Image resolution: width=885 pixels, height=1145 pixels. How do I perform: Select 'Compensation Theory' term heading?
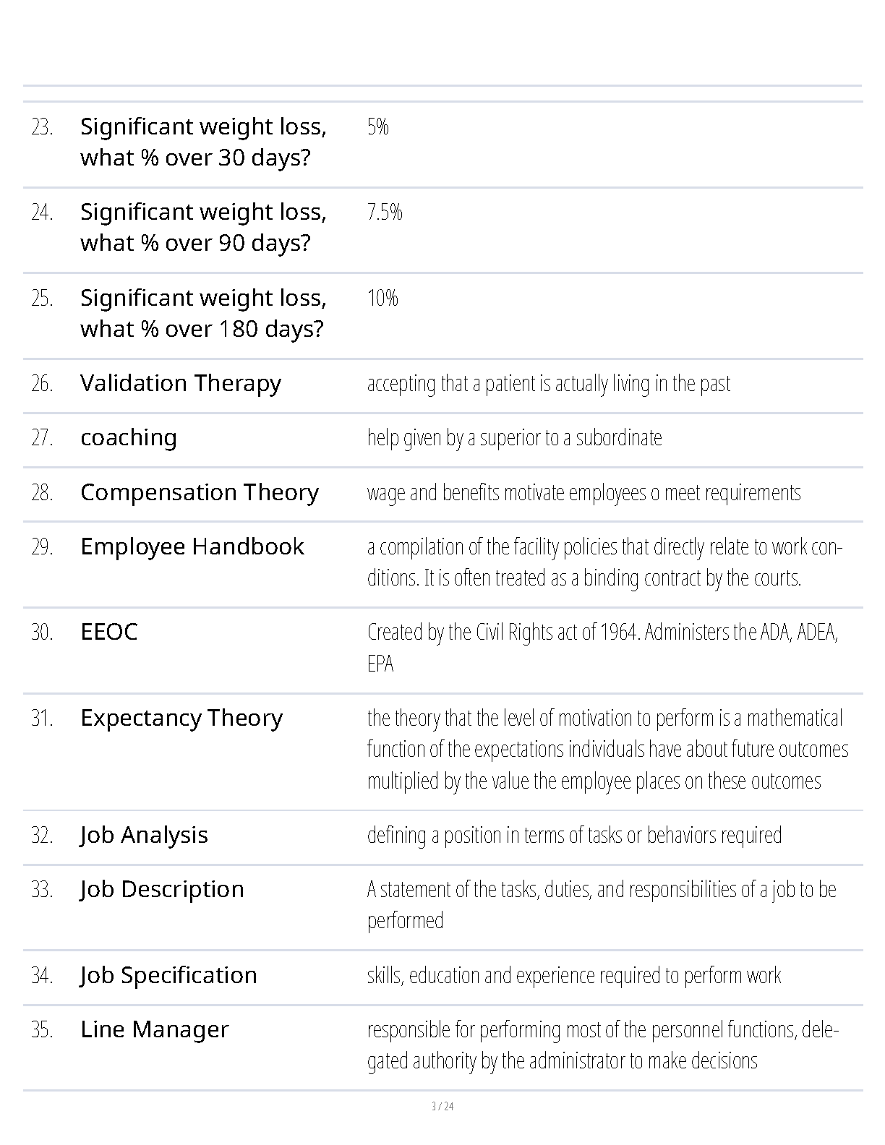[x=200, y=492]
